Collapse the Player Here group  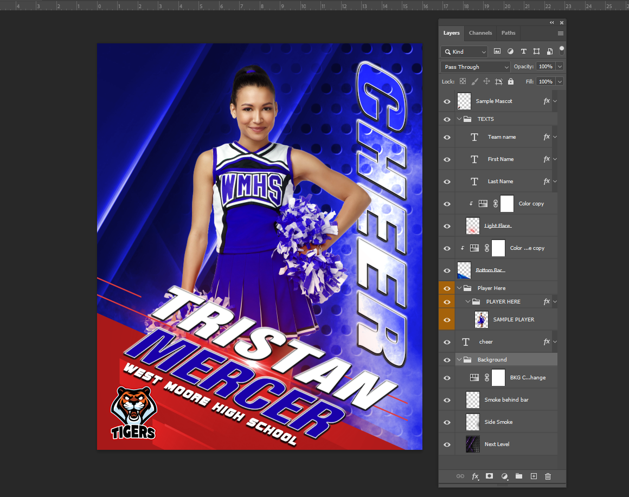(459, 288)
